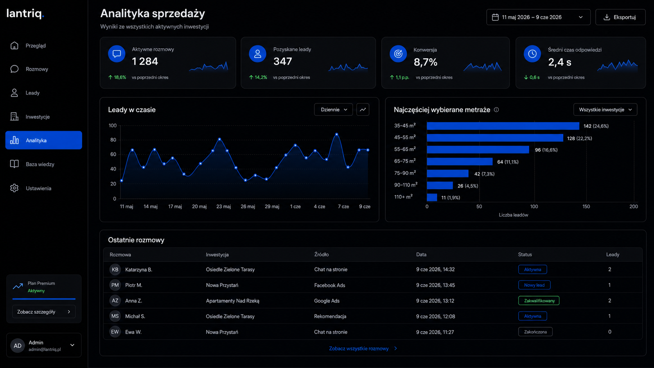Open the date range dropdown
The width and height of the screenshot is (654, 368).
[538, 17]
